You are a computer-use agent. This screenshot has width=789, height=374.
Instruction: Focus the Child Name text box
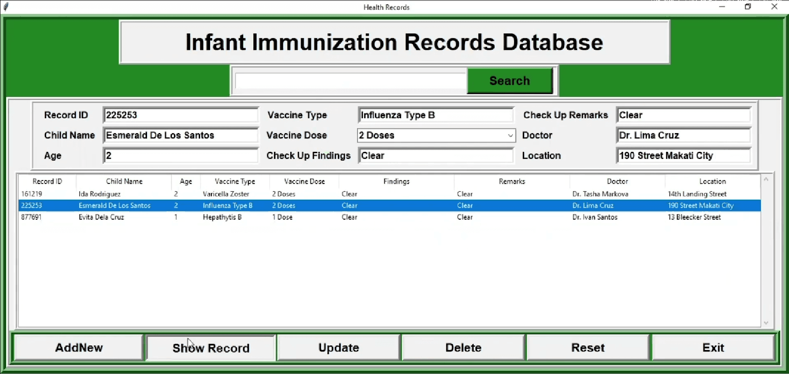(x=181, y=135)
